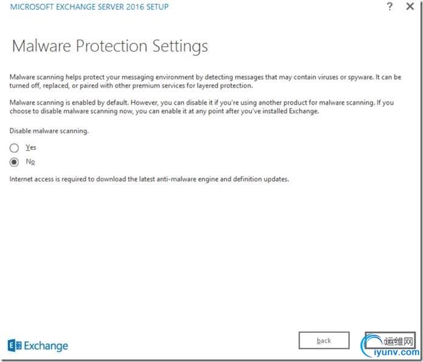The height and width of the screenshot is (362, 423).
Task: Click the next button behind the watermark
Action: pyautogui.click(x=390, y=340)
